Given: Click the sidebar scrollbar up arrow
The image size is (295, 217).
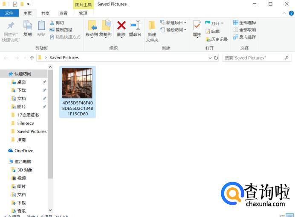Looking at the screenshot, I should tap(50, 67).
